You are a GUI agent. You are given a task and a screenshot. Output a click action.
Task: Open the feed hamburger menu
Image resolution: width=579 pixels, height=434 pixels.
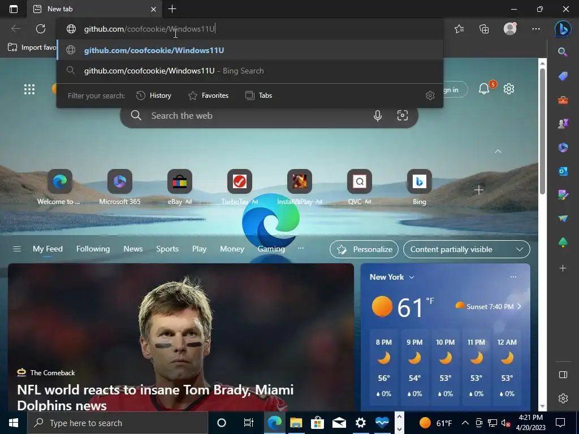point(16,249)
